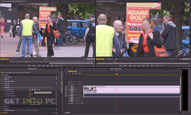Choose the rectangle mask shape under Fast Blur

8,85
